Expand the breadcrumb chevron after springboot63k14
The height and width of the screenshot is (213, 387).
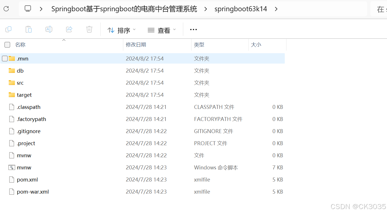click(276, 9)
